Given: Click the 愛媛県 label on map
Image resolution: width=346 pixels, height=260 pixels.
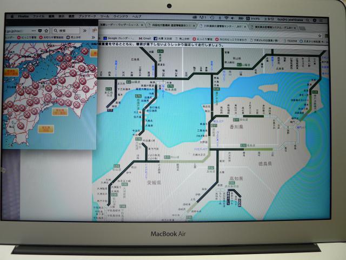Looking at the screenshot, I should (x=154, y=183).
